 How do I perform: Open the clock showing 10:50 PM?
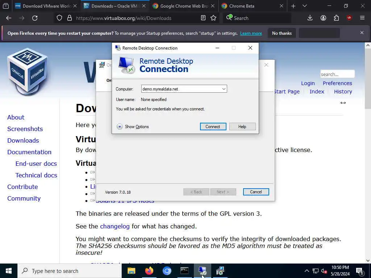click(x=340, y=271)
